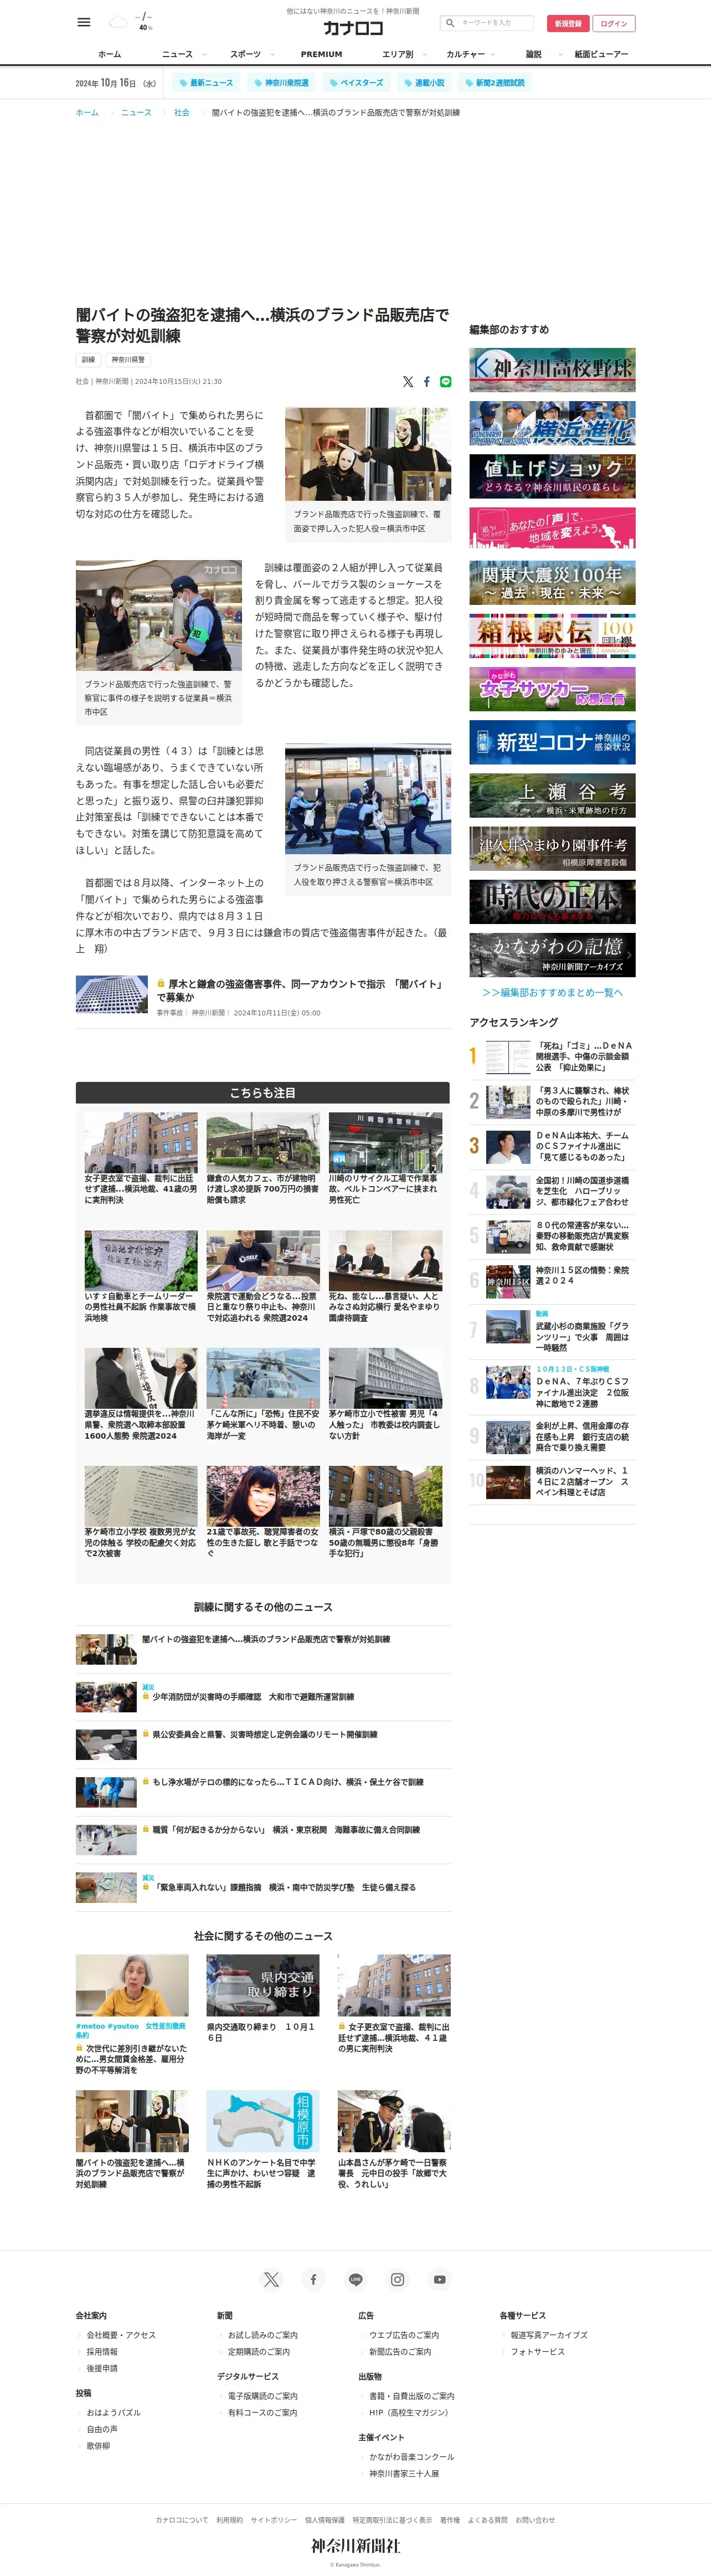711x2576 pixels.
Task: Click the 新規登録 button
Action: (568, 23)
